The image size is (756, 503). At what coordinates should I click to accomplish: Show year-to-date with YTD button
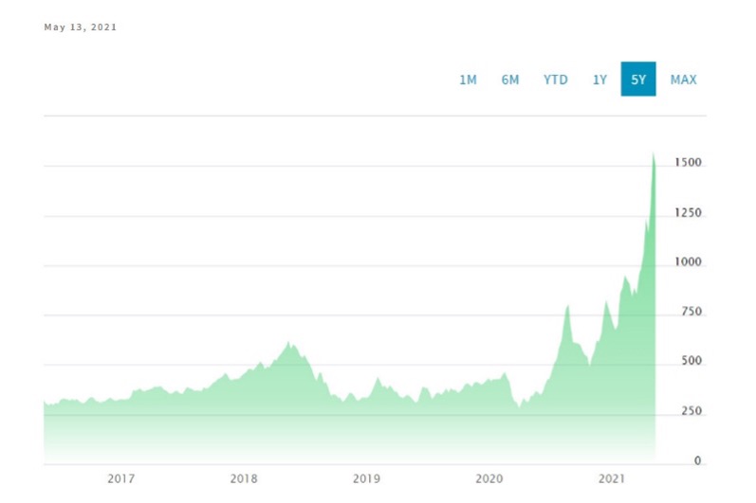point(555,80)
